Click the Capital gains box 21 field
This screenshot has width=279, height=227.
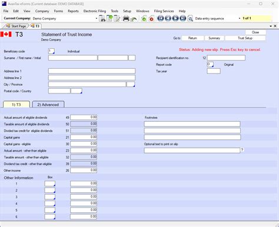[x=84, y=137]
